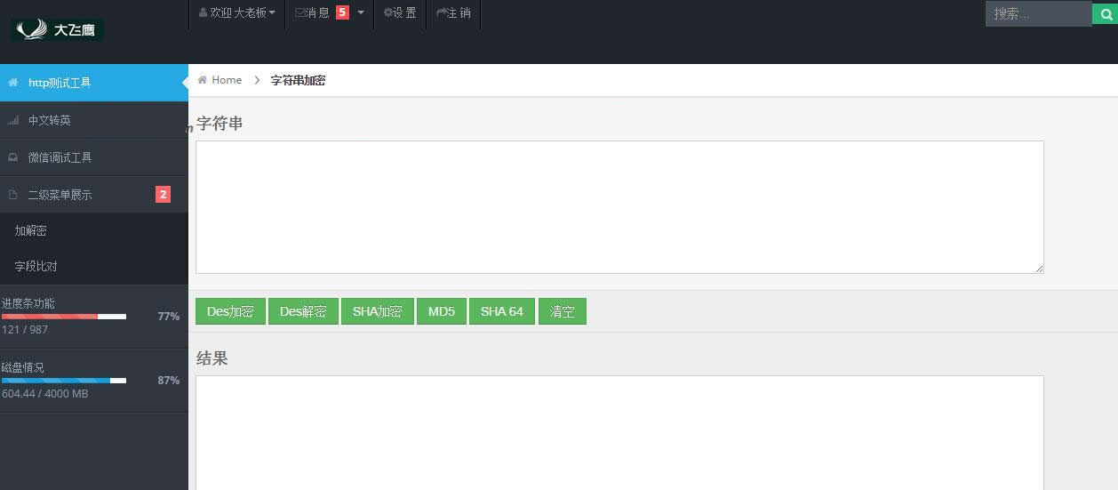The image size is (1118, 490).
Task: Click the SHA 64 button
Action: coord(502,311)
